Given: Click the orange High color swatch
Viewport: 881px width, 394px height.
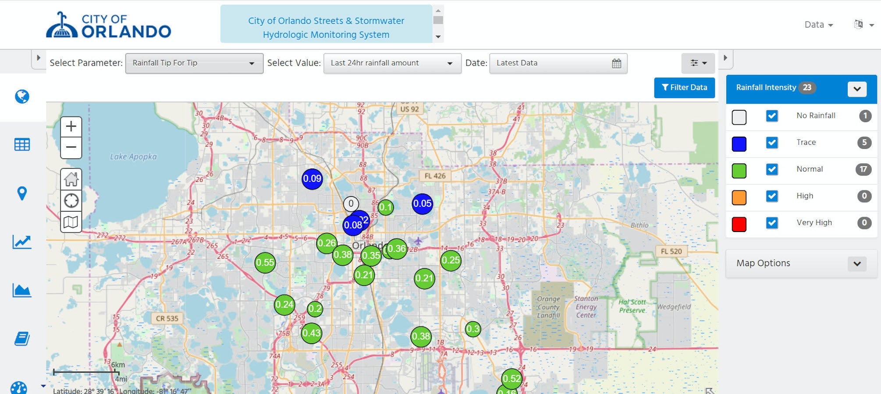Looking at the screenshot, I should 739,197.
